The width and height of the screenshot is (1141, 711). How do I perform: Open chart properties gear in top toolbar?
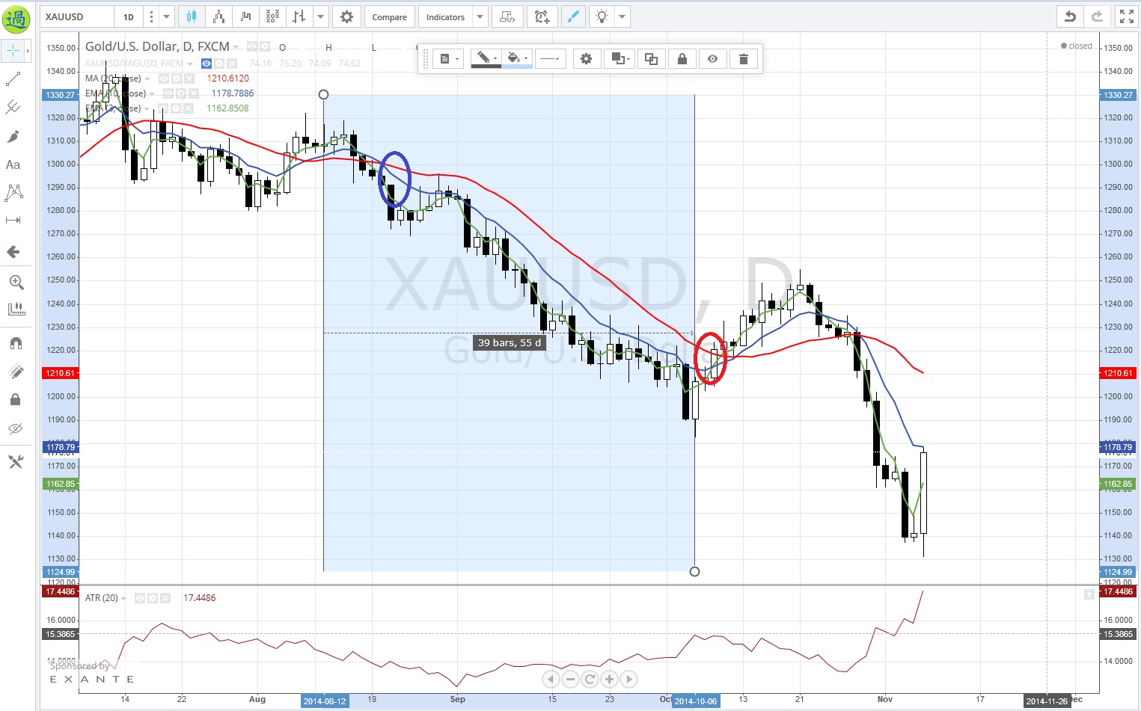(x=346, y=16)
